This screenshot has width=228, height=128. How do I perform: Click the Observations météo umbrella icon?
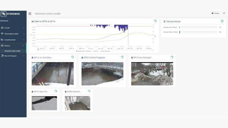point(2,34)
